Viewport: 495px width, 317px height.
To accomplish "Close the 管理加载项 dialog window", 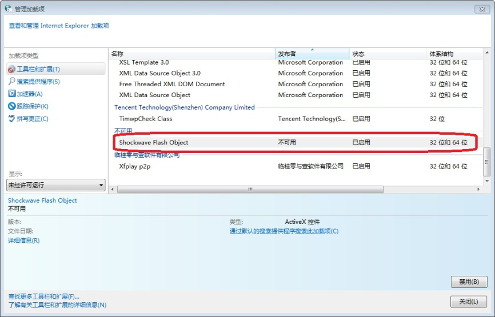I will click(482, 9).
